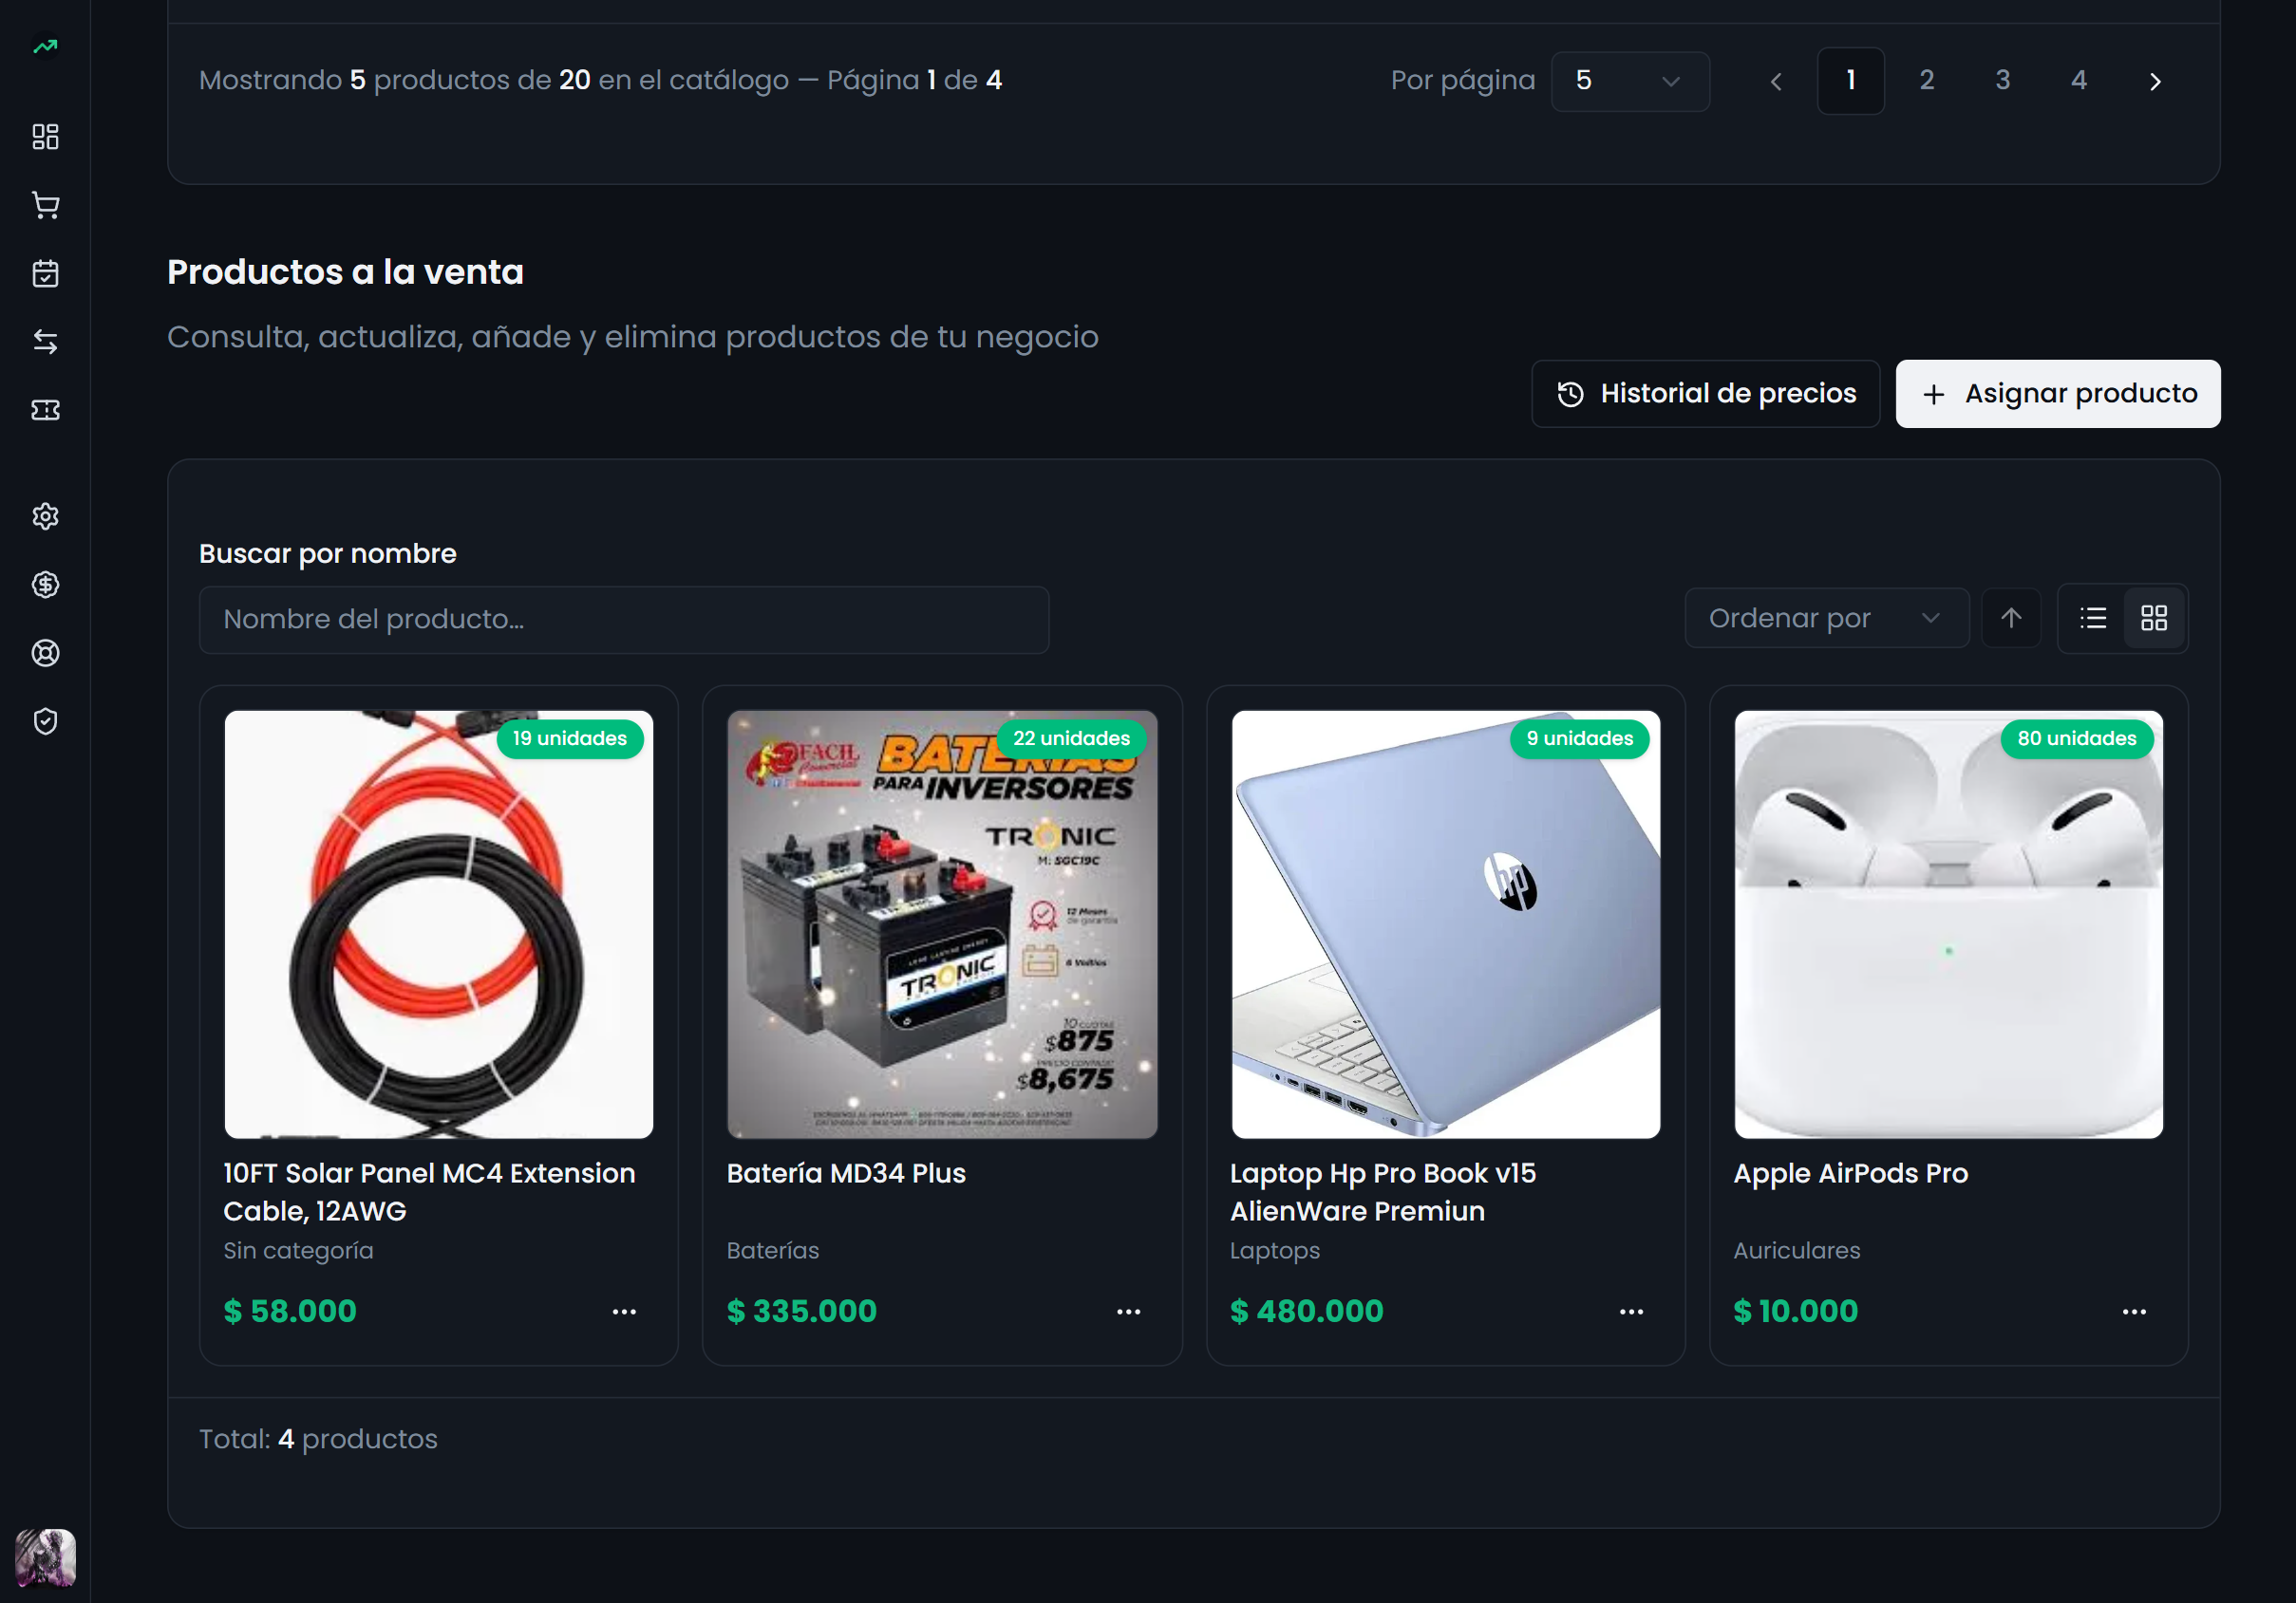The image size is (2296, 1603).
Task: Click the 19 unidades stock badge
Action: tap(570, 738)
